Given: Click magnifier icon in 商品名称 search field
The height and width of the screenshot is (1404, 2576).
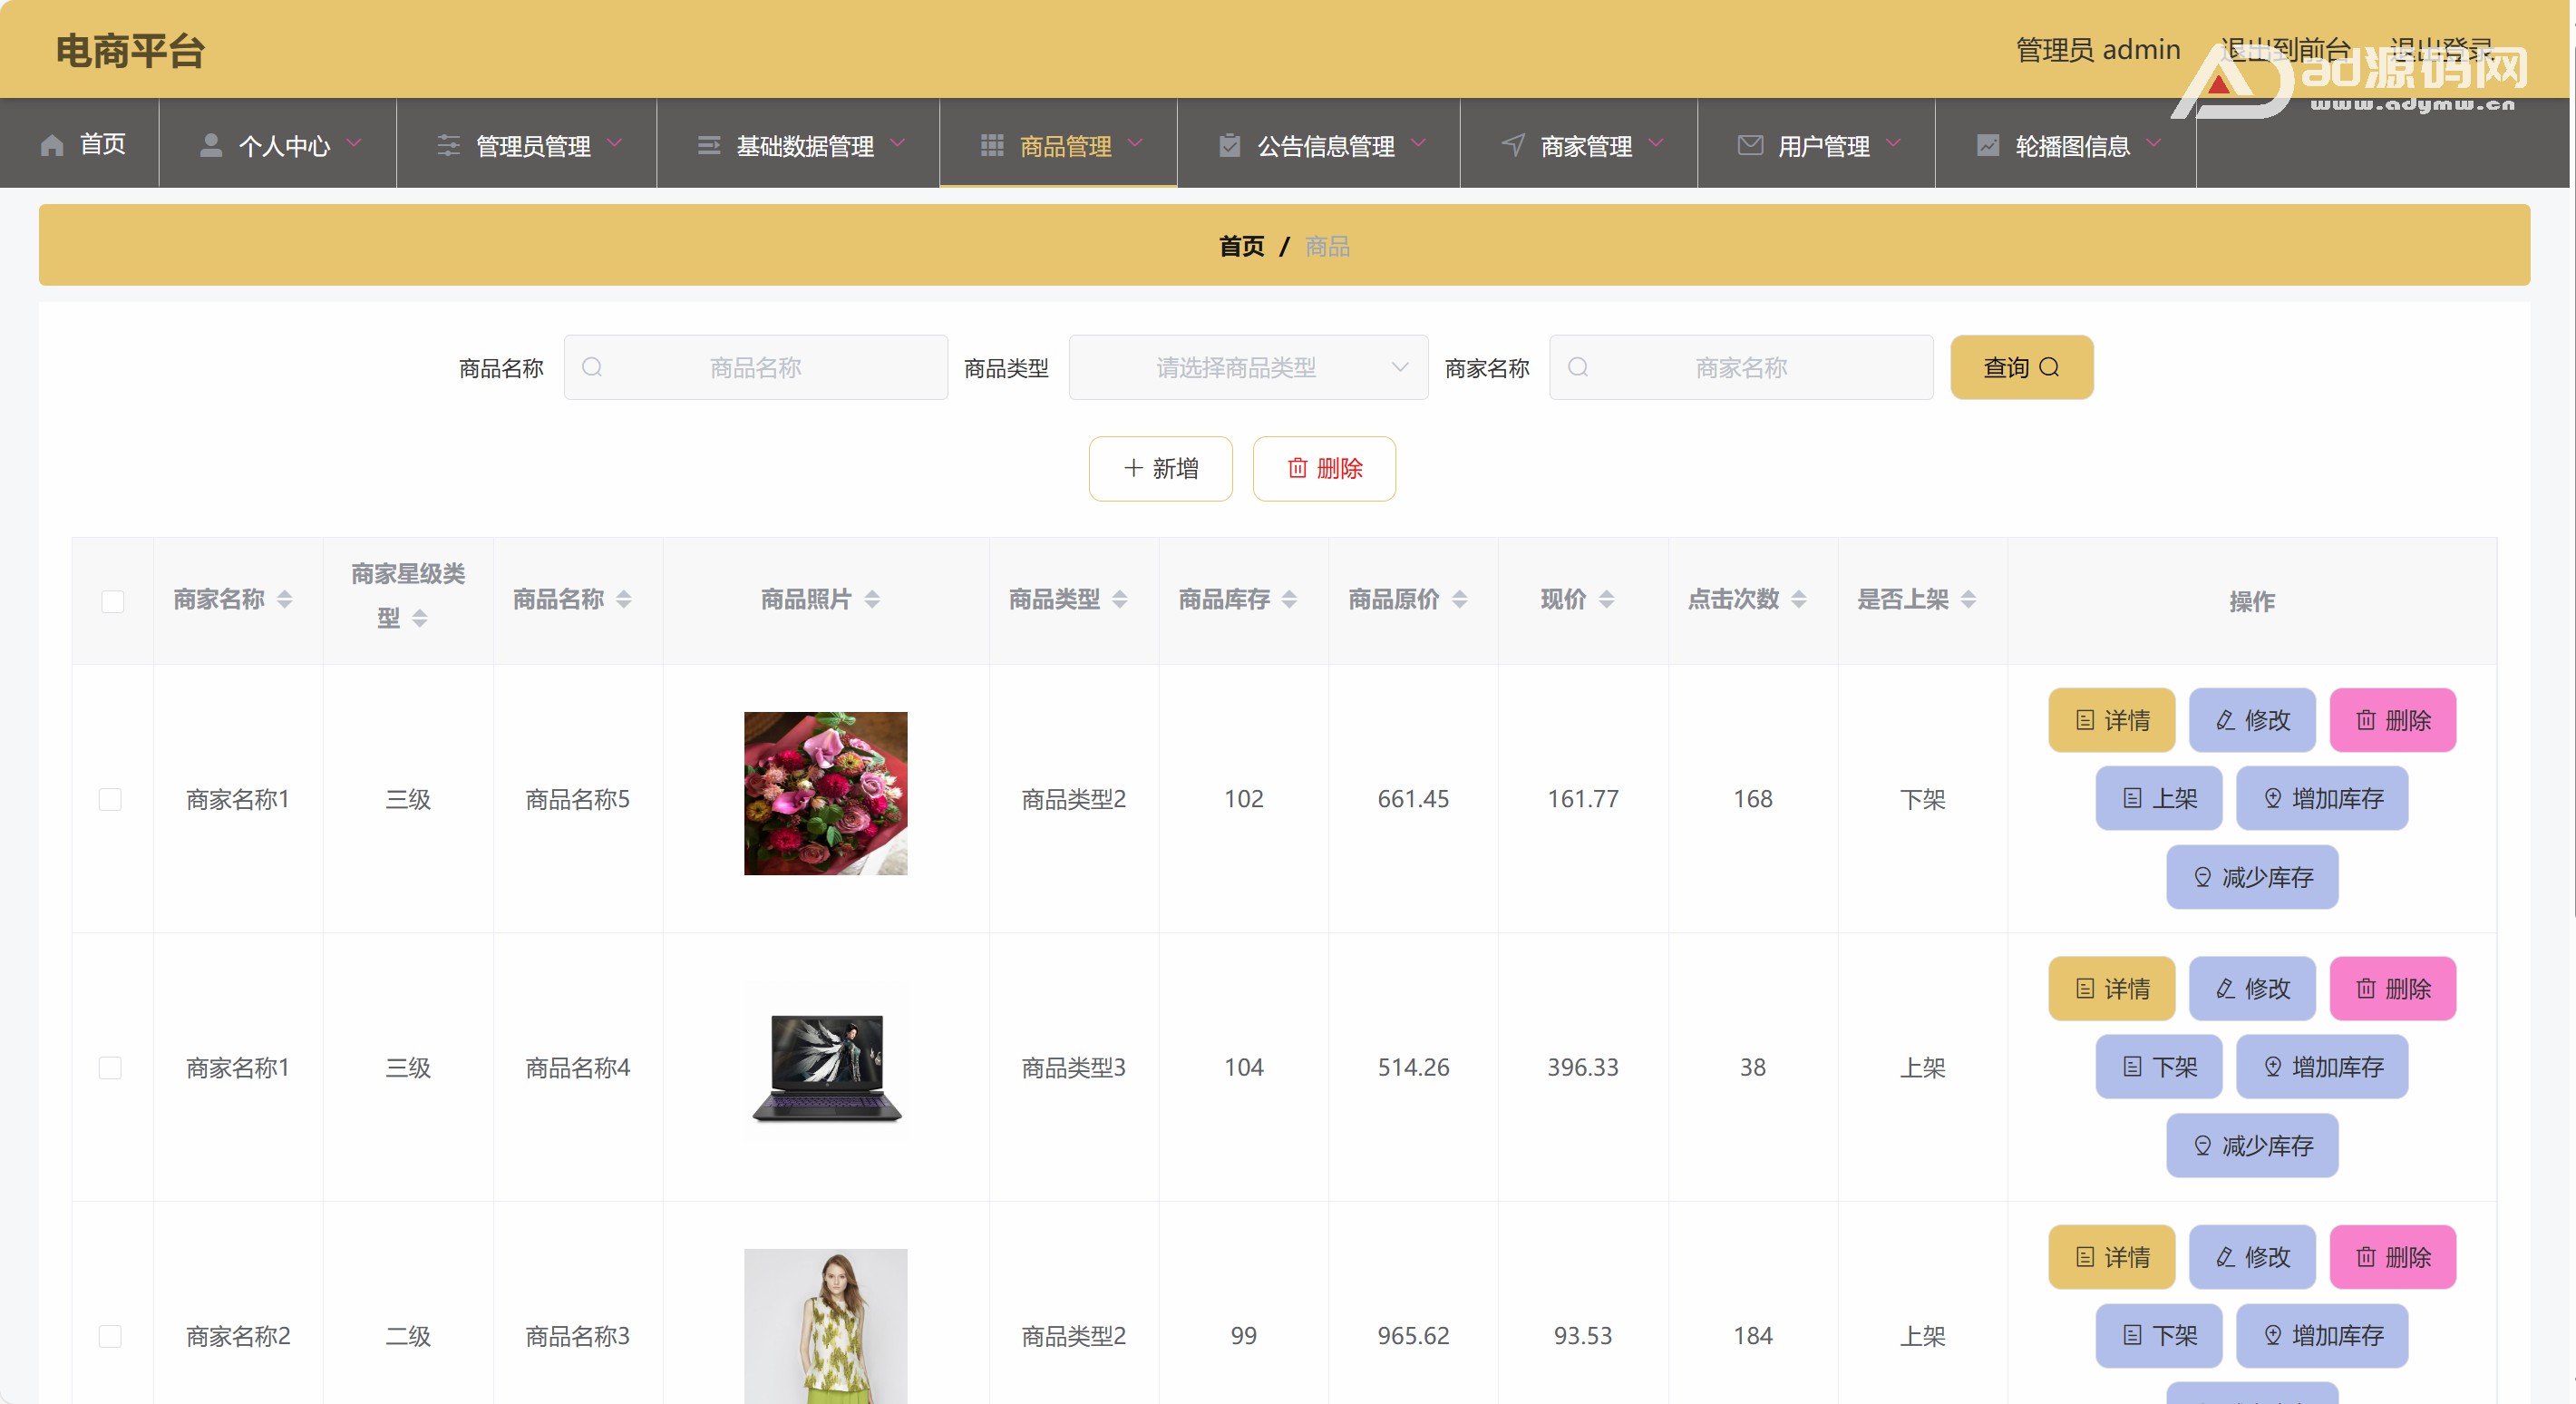Looking at the screenshot, I should point(592,367).
